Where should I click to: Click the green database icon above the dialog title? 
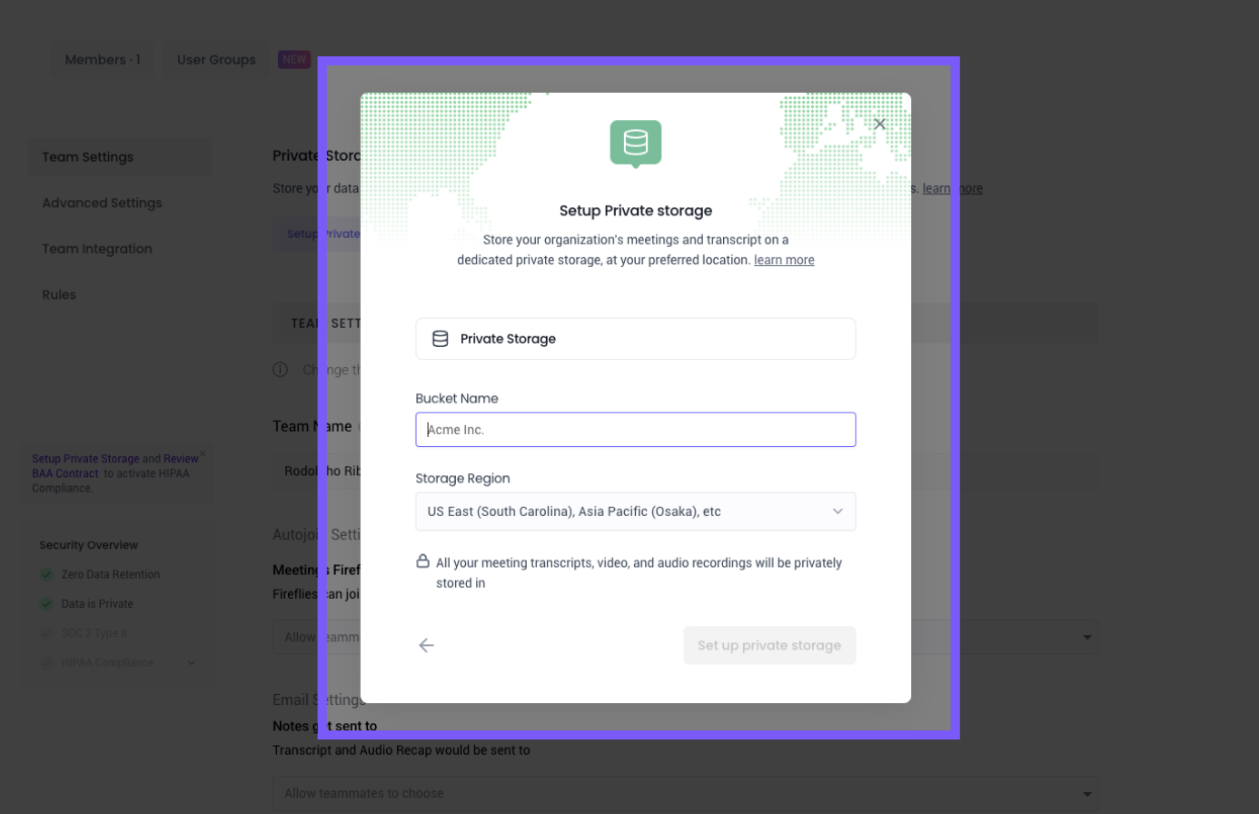636,144
